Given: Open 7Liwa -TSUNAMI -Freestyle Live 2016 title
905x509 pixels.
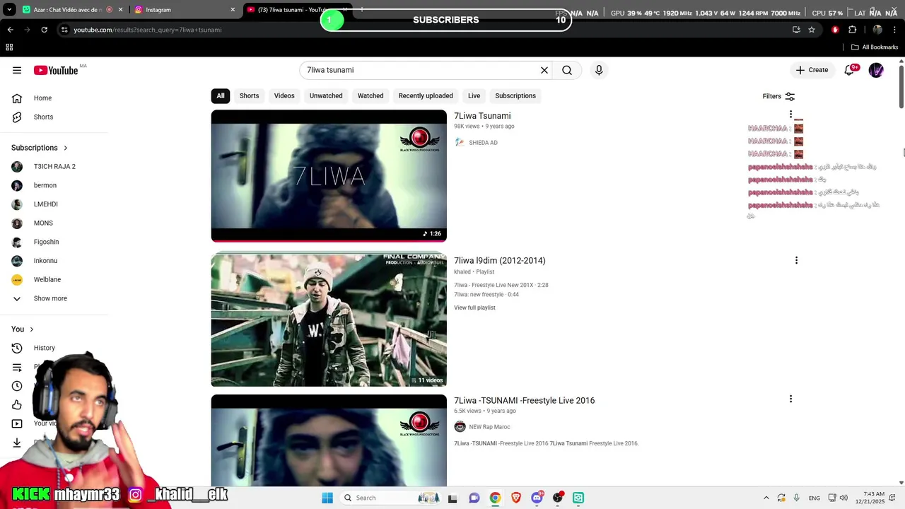Looking at the screenshot, I should pyautogui.click(x=524, y=401).
